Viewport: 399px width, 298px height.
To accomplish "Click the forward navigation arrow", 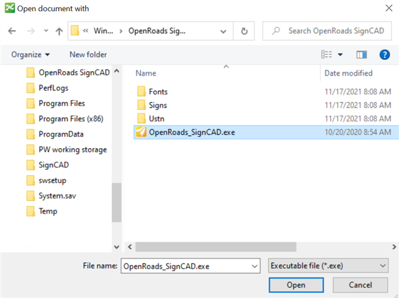I will pos(31,31).
